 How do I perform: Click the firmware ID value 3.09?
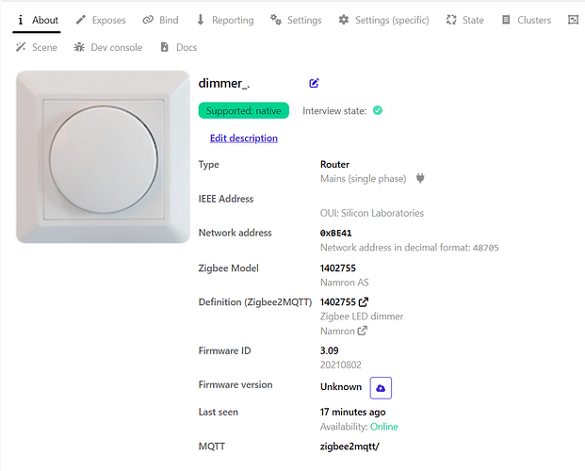click(x=329, y=350)
